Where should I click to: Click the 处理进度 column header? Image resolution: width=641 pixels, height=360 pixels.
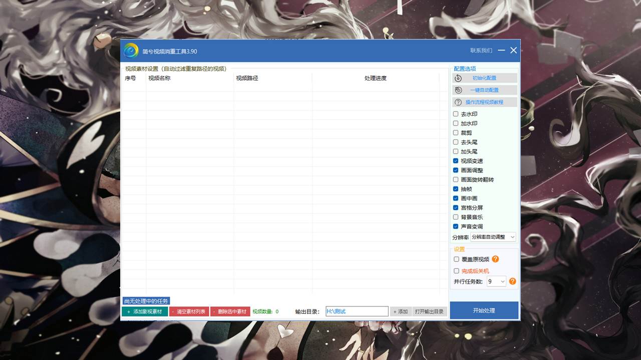[376, 78]
